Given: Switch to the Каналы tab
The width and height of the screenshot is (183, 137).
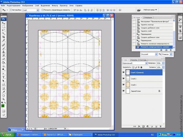Looking at the screenshot, I should pos(134,60).
